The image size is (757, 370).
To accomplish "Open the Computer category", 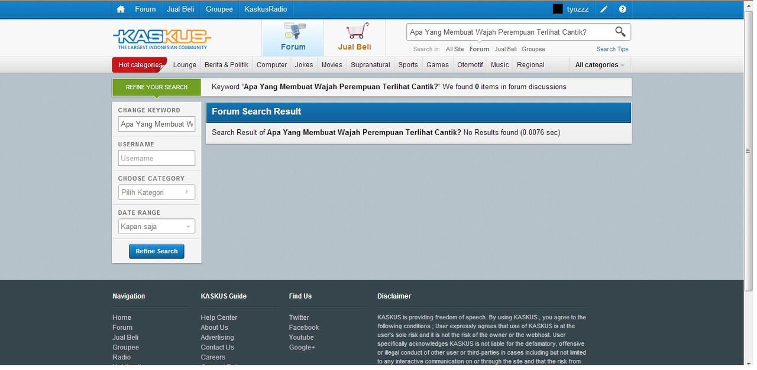I will [271, 65].
